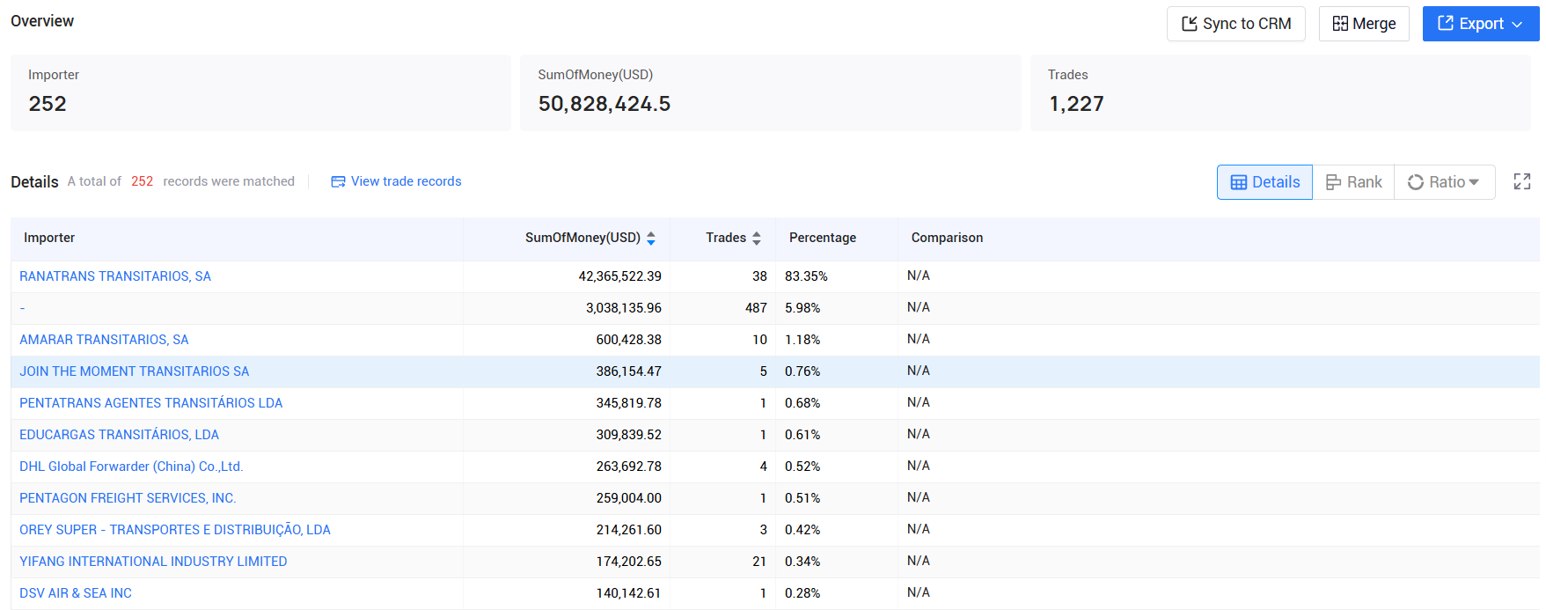This screenshot has height=610, width=1546.
Task: Click the value 600,428.38
Action: pyautogui.click(x=628, y=340)
